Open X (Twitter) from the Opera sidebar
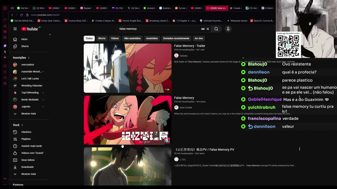The width and height of the screenshot is (337, 189). [5, 52]
